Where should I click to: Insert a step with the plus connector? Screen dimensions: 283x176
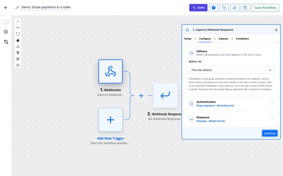[141, 96]
